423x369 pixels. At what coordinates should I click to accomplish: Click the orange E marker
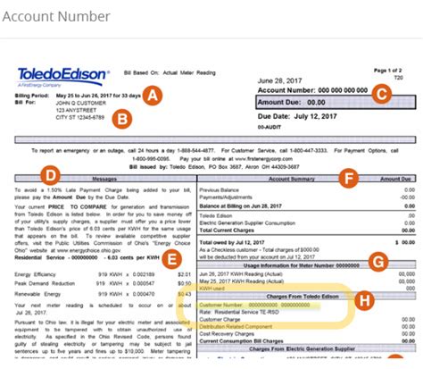point(171,259)
